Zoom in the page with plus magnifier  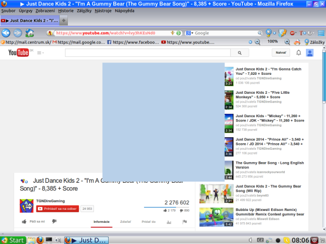287,42
